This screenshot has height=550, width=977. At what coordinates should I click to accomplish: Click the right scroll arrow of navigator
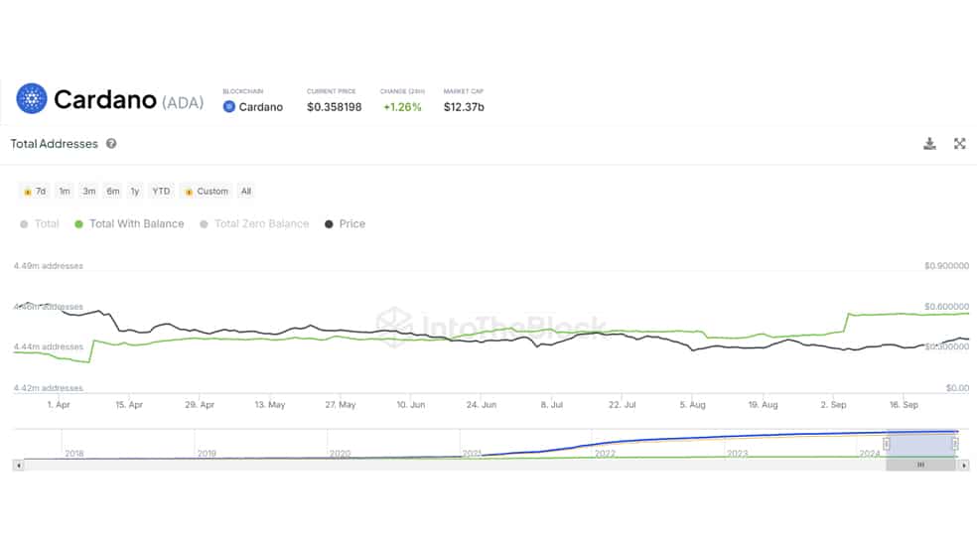[964, 466]
